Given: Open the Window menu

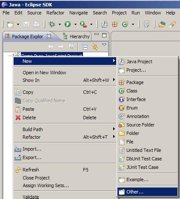Looking at the screenshot, I should (x=153, y=13).
